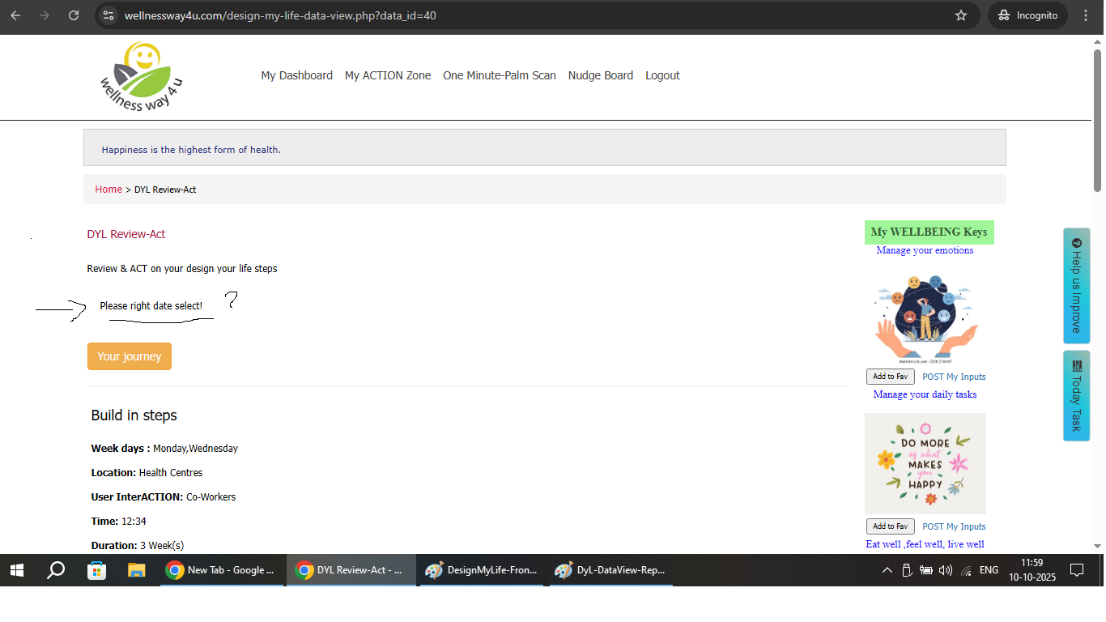Go to My ACTION Zone
The width and height of the screenshot is (1106, 622).
pos(388,75)
